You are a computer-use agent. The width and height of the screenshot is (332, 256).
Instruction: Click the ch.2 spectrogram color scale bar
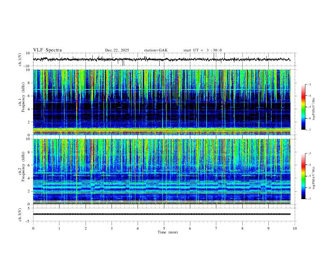click(303, 176)
